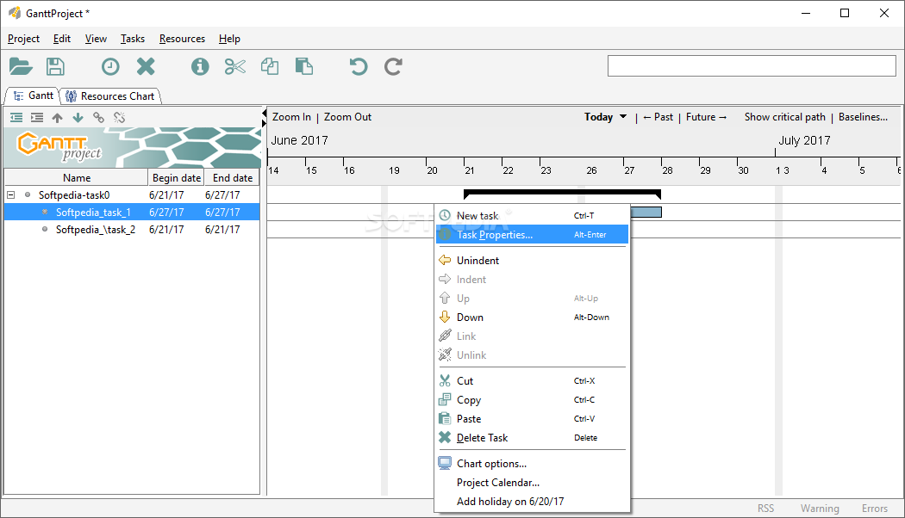Save project using floppy disk icon
Screen dimensions: 905x518
(55, 67)
